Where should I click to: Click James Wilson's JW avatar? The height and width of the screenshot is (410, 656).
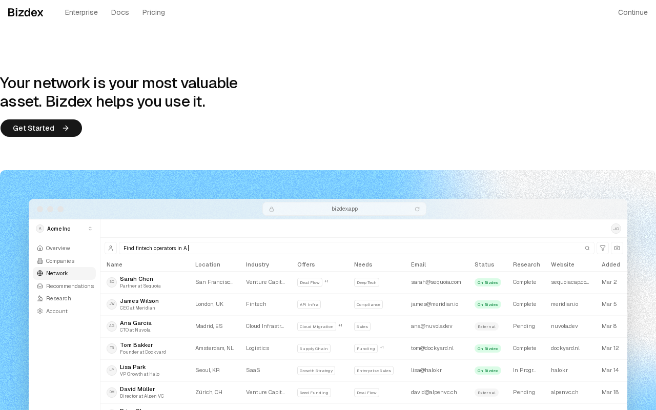112,304
